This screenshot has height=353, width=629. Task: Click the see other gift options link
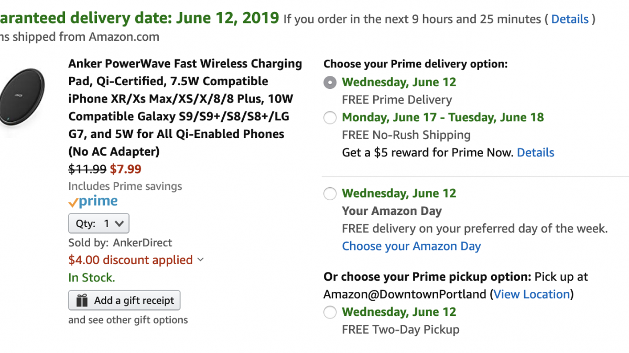point(128,320)
